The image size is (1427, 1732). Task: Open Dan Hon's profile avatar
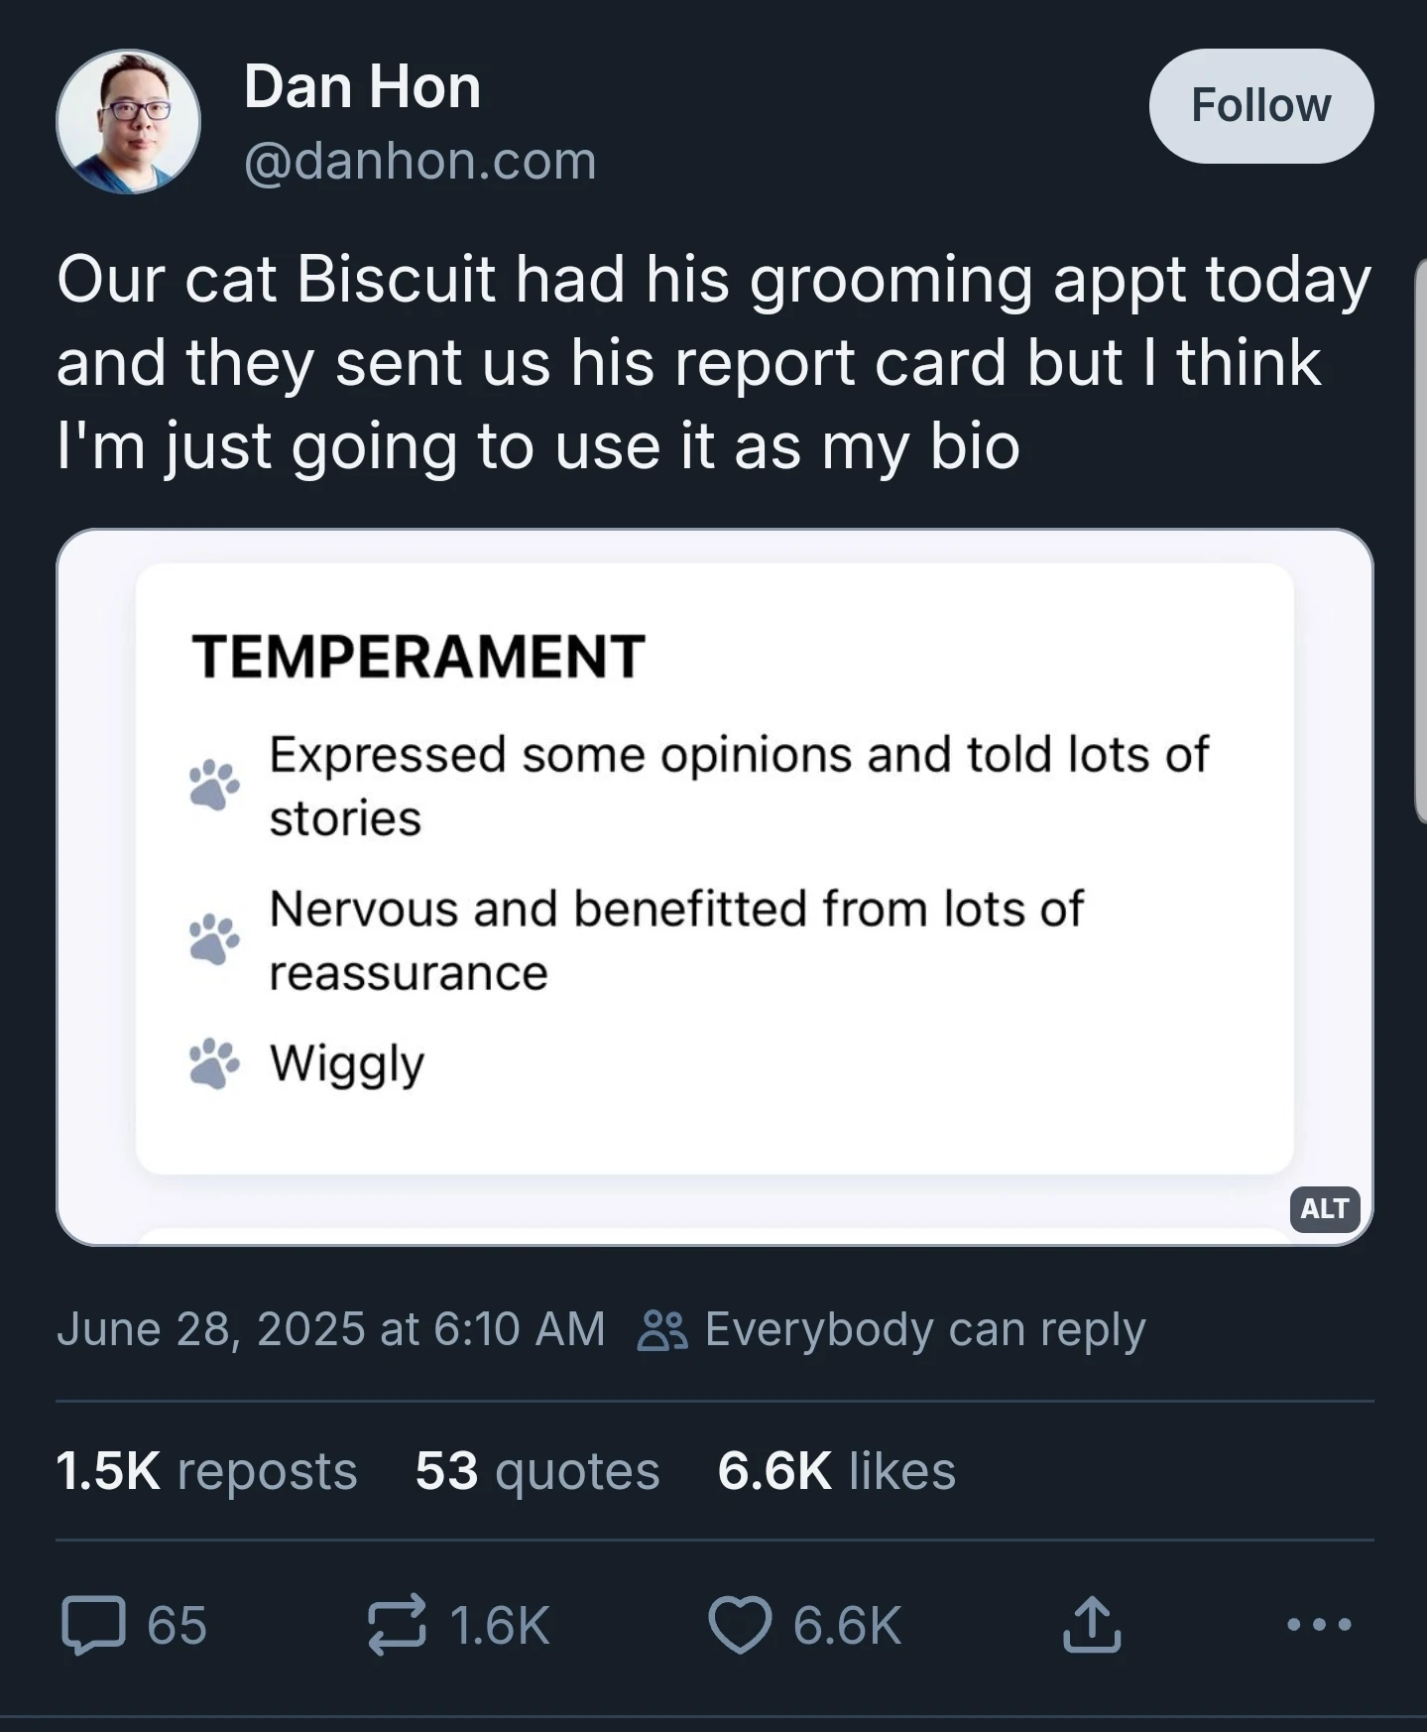tap(129, 121)
